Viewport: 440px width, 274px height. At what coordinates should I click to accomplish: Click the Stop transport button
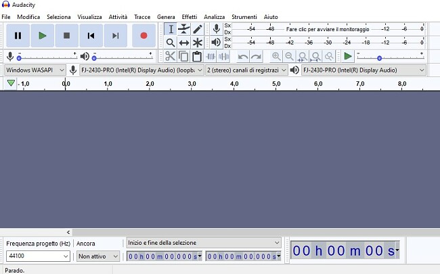[x=67, y=36]
